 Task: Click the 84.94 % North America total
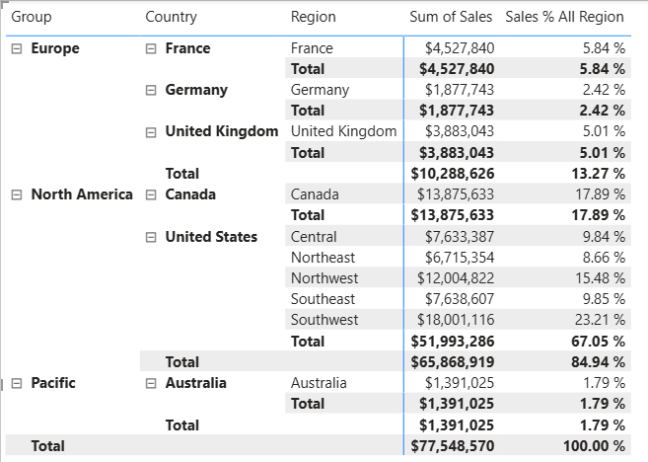[x=594, y=362]
